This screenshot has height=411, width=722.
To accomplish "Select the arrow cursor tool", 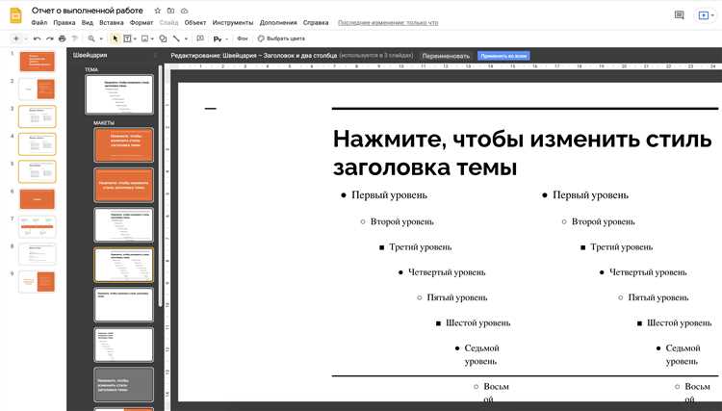I will tap(116, 39).
